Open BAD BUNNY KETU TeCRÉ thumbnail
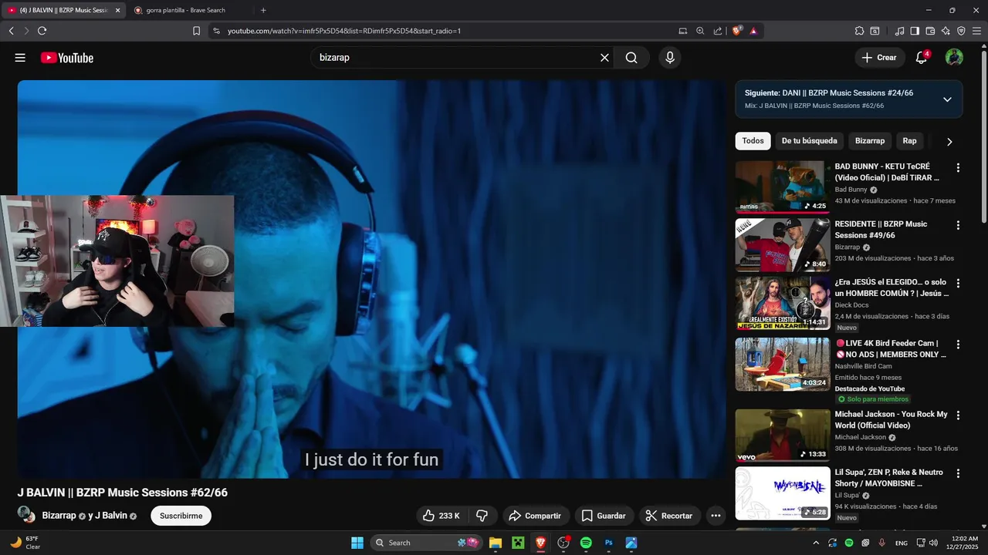 [x=783, y=187]
